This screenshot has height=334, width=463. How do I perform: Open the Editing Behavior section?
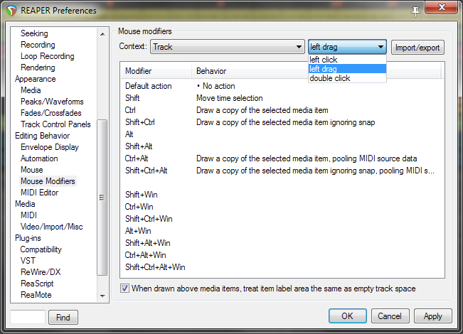43,136
